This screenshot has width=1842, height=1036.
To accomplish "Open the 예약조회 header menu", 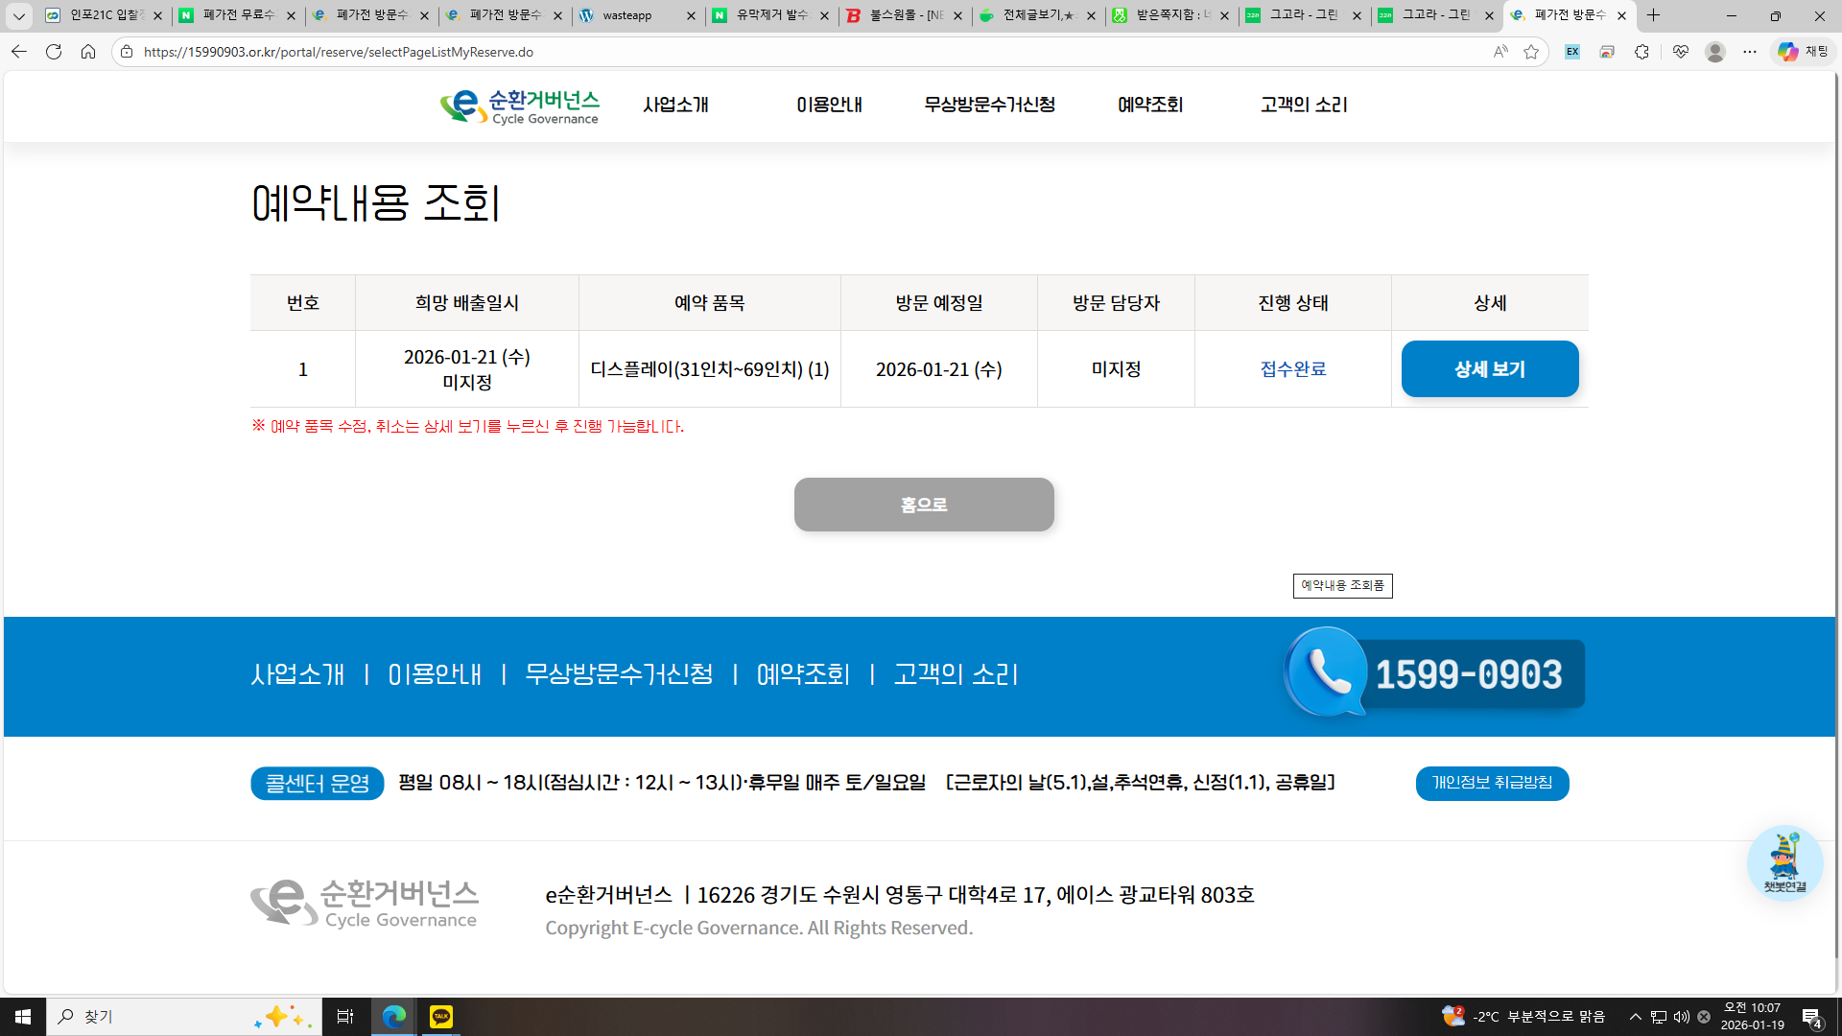I will coord(1149,105).
